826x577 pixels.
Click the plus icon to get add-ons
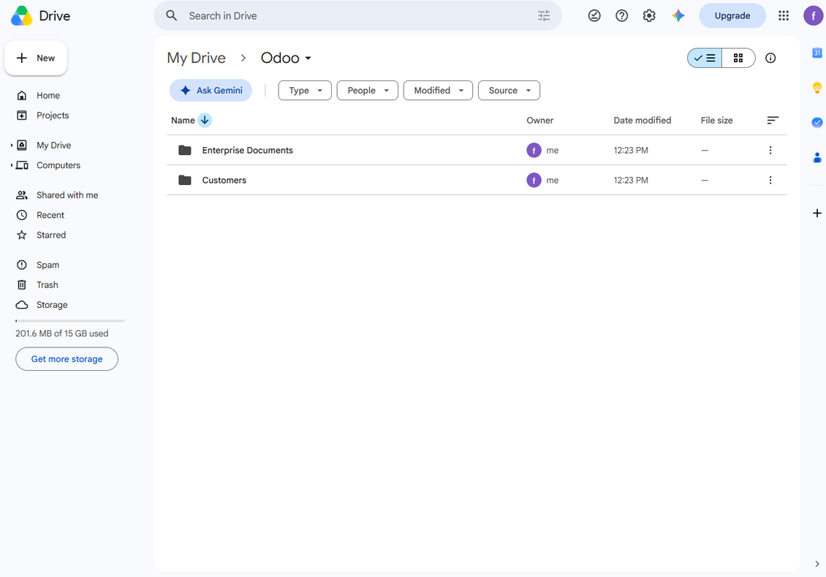(x=817, y=213)
